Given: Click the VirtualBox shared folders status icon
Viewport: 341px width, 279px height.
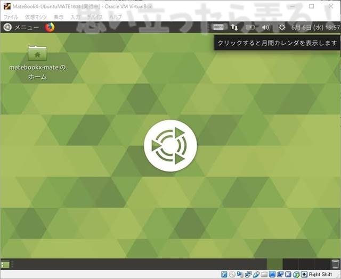Looking at the screenshot, I should (264, 274).
